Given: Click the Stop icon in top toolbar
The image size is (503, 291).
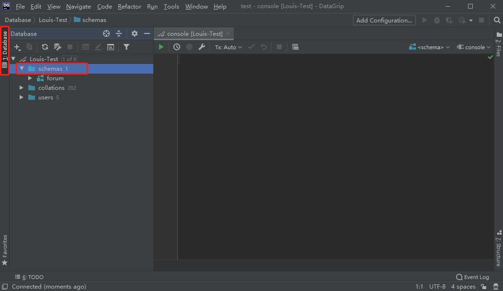Looking at the screenshot, I should [481, 20].
